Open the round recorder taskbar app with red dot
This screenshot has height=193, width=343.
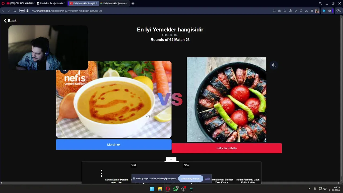[x=184, y=189]
